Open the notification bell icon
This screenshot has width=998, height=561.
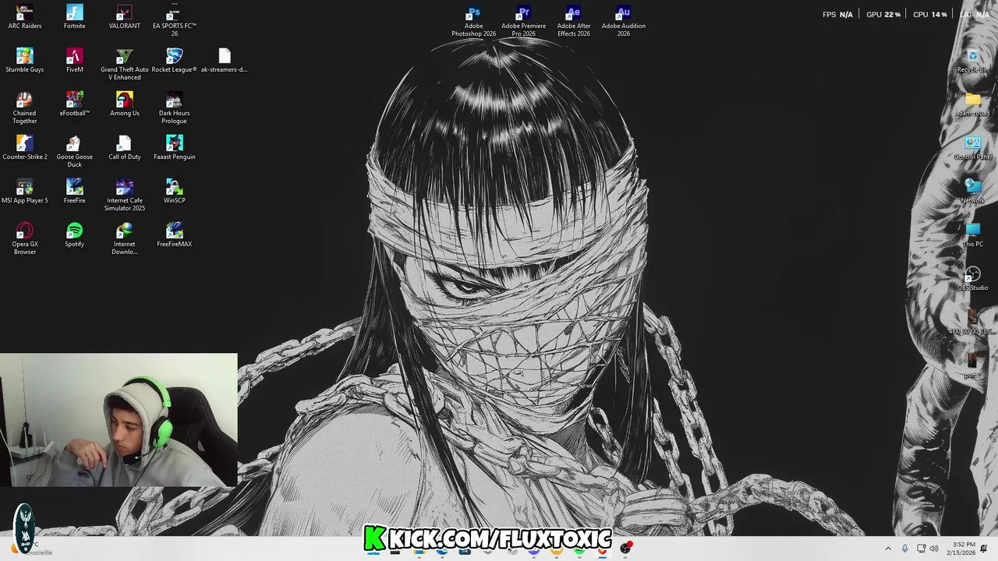984,549
